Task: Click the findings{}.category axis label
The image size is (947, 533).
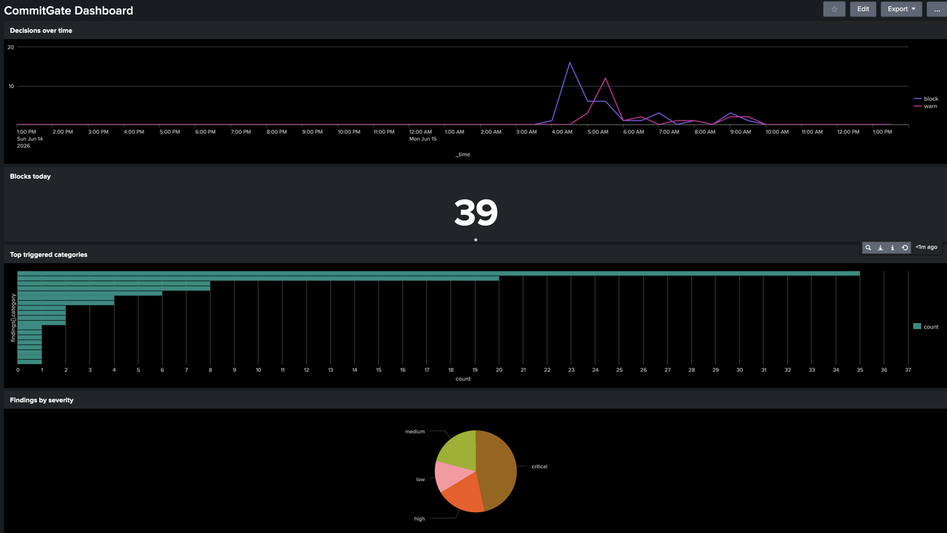Action: click(13, 318)
